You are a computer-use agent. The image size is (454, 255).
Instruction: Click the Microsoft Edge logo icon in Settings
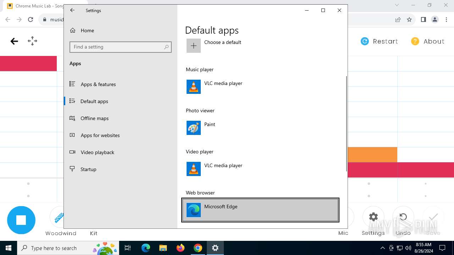(x=194, y=210)
